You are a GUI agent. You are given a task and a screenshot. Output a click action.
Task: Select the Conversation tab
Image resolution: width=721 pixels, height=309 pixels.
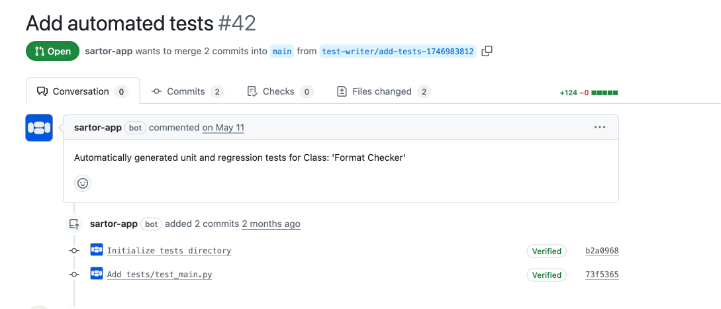82,91
